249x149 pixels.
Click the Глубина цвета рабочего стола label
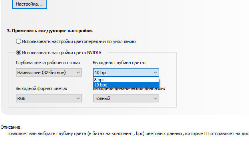[48, 63]
